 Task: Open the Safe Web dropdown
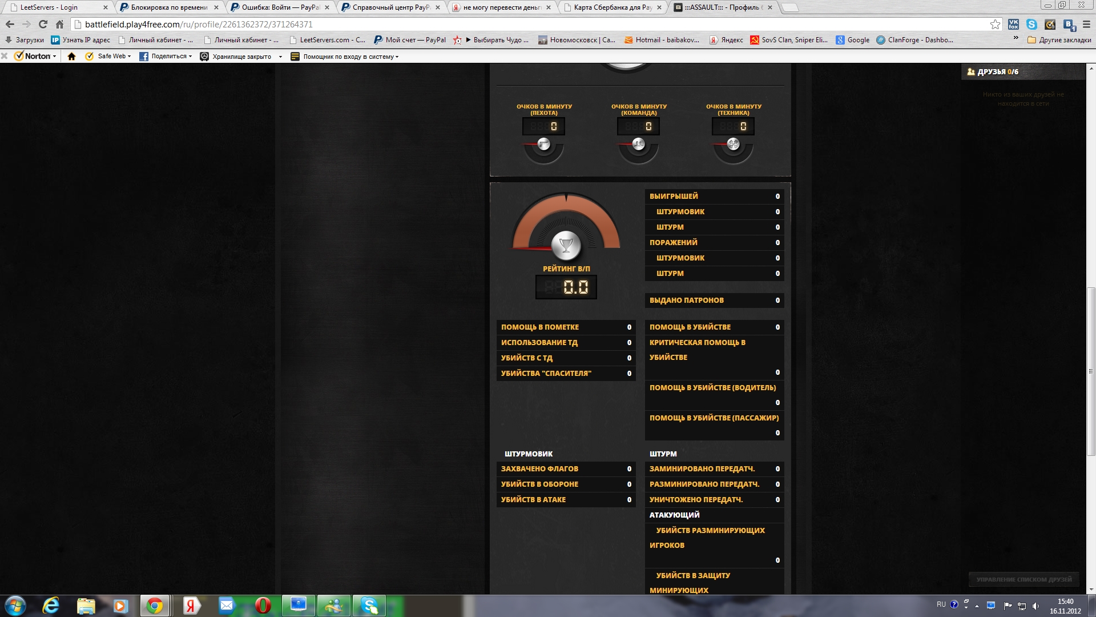coord(108,57)
